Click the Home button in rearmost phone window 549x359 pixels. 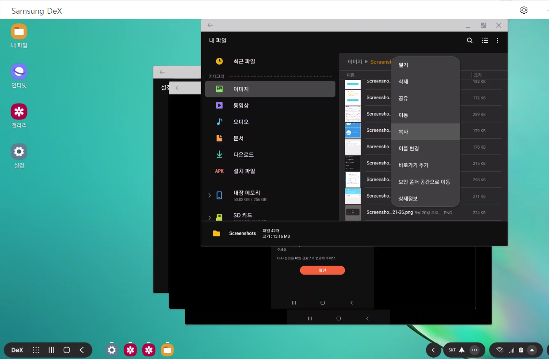(x=339, y=318)
